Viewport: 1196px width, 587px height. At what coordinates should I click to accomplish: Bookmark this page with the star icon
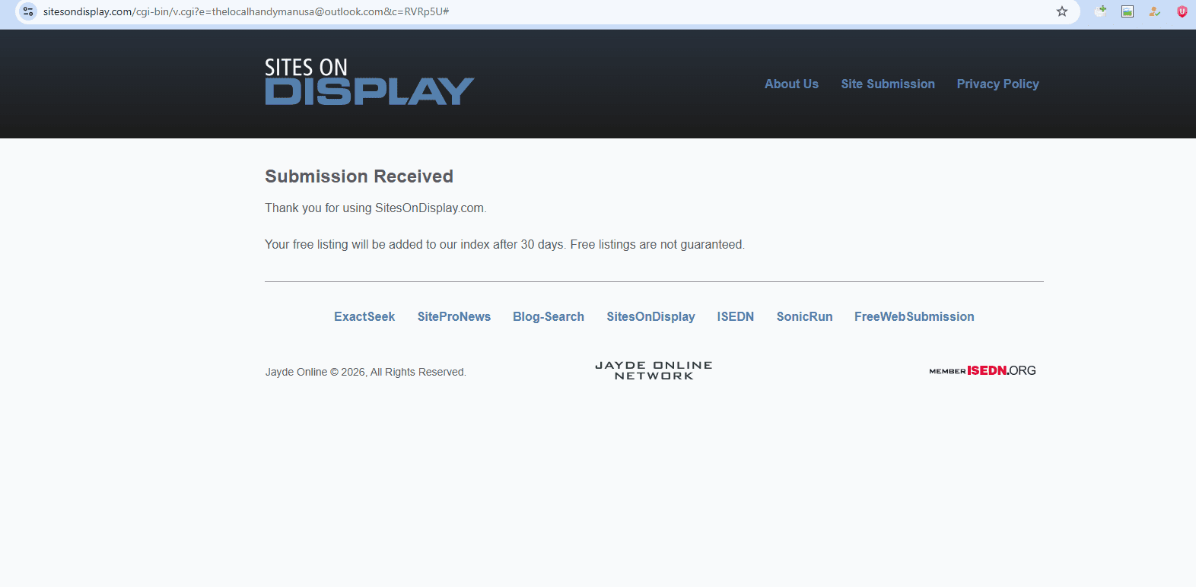(1062, 11)
